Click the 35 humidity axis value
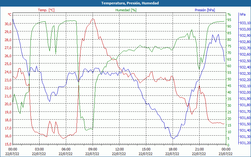 click(x=229, y=99)
